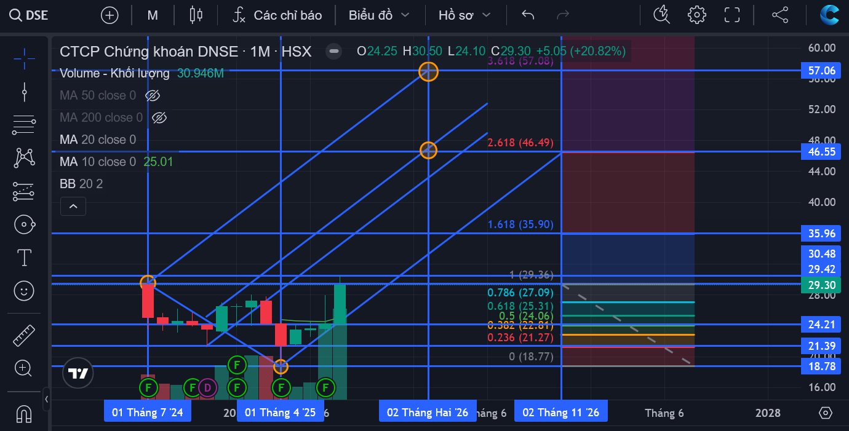Open time axis settings hexagon icon
This screenshot has width=849, height=431.
point(826,413)
